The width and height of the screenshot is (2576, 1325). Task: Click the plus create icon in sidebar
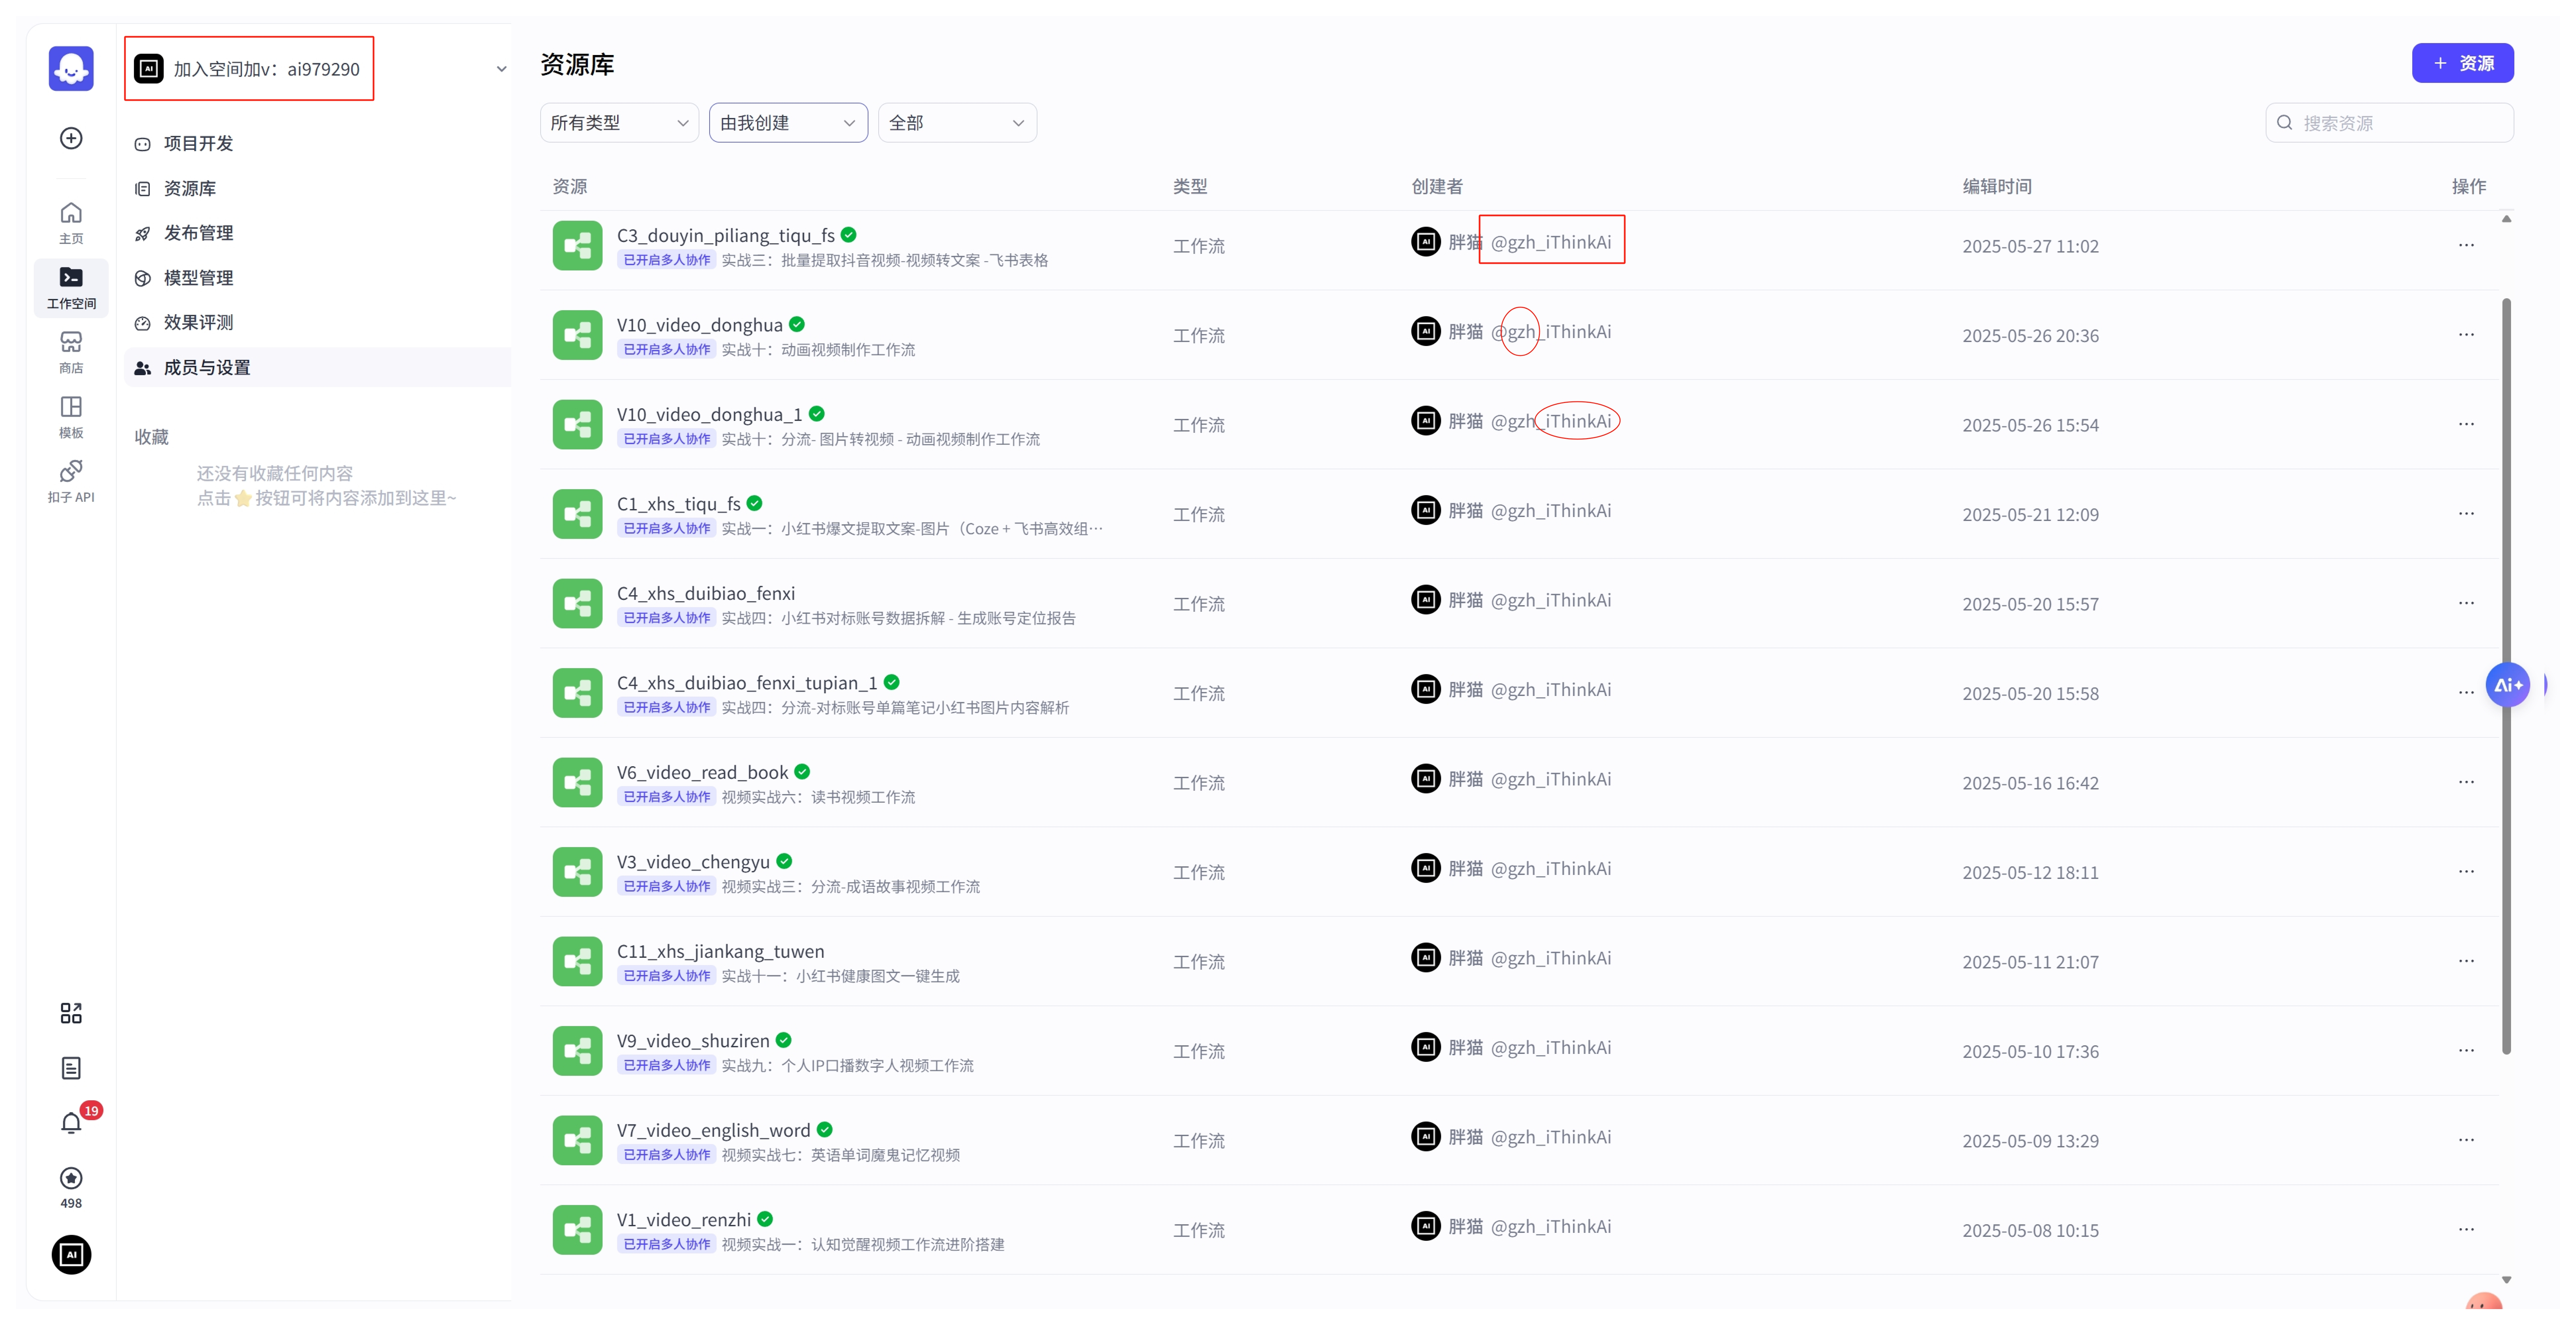71,138
